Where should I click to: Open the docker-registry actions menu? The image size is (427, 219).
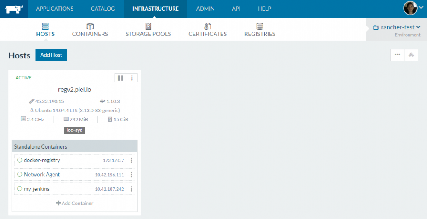[x=131, y=160]
